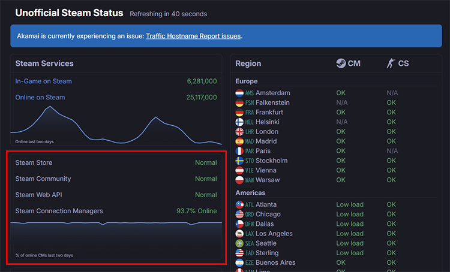Open the In-Game on Steam link
Viewport: 450px width, 272px height.
[43, 81]
